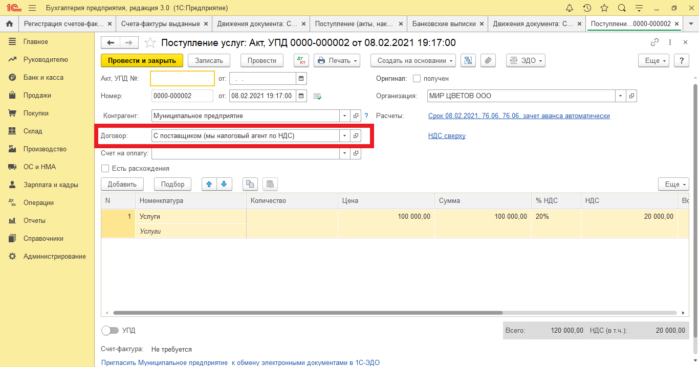Open the calendar picker for document date
Viewport: 699px width, 367px height.
point(301,96)
